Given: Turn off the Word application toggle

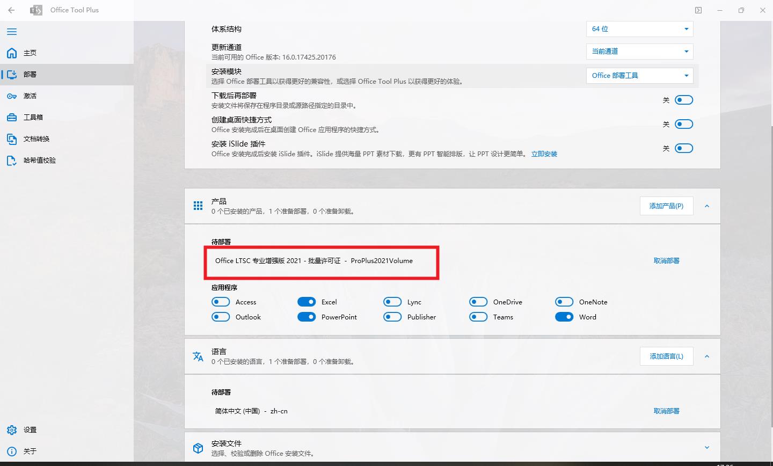Looking at the screenshot, I should (x=564, y=317).
